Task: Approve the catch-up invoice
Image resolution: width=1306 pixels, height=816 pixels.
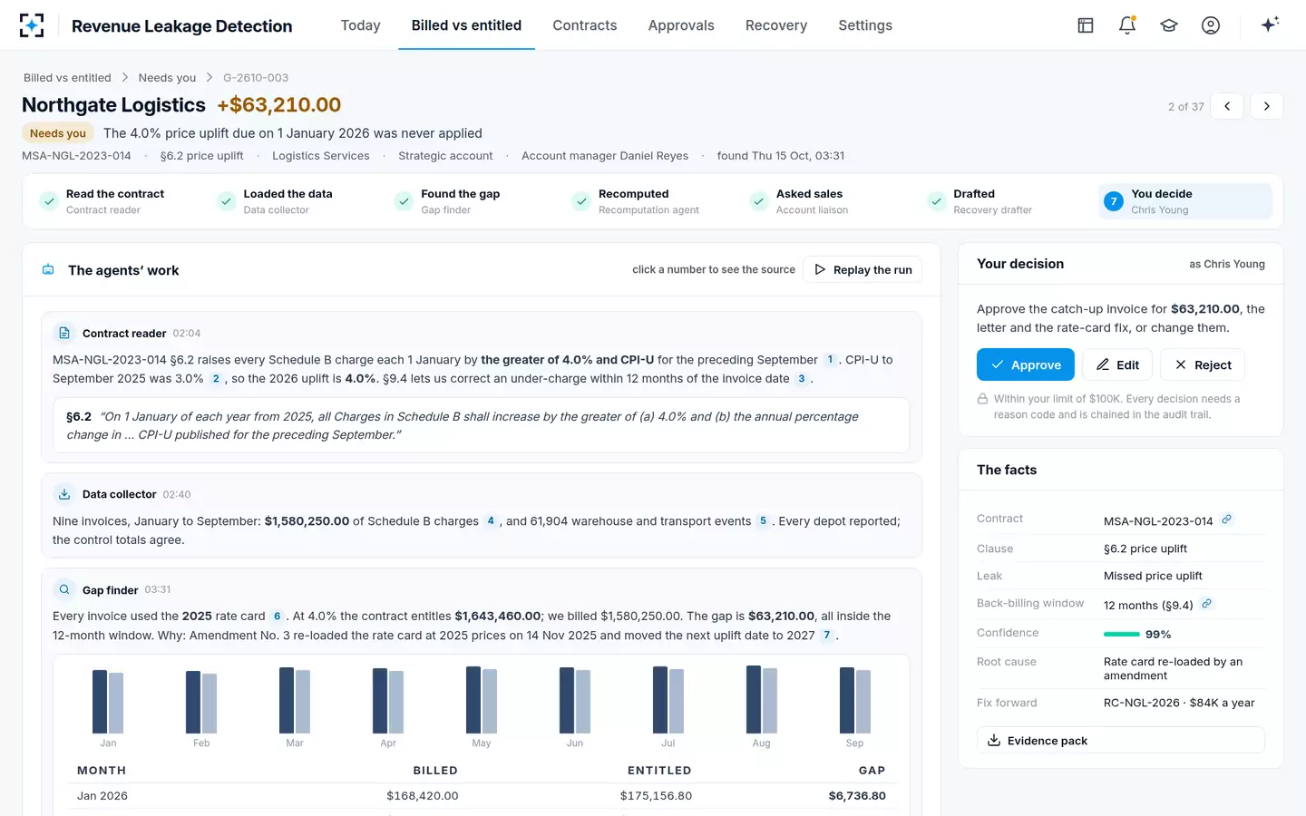Action: click(x=1026, y=364)
